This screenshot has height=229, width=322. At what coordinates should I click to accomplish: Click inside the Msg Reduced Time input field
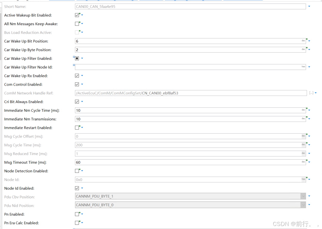coord(180,153)
